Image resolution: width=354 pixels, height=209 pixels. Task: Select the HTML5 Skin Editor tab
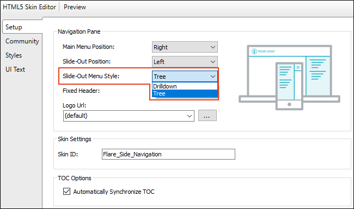pos(29,7)
